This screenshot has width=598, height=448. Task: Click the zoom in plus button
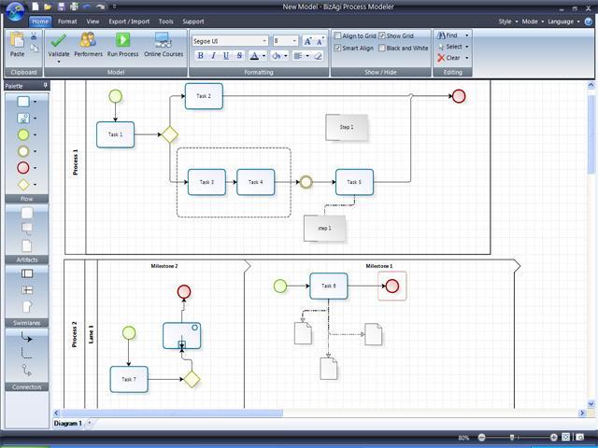point(553,438)
